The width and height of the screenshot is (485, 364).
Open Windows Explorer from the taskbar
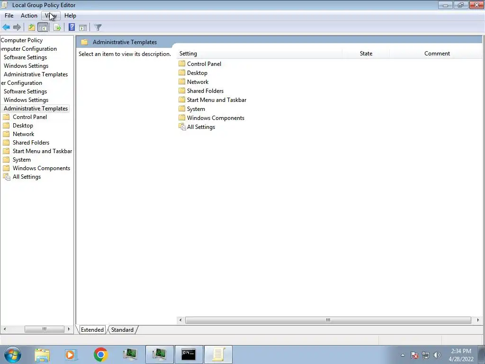point(42,355)
